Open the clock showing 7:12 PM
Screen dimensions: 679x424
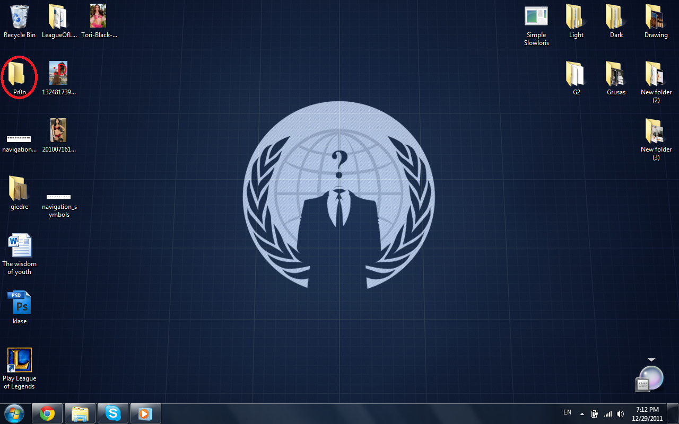pyautogui.click(x=647, y=413)
